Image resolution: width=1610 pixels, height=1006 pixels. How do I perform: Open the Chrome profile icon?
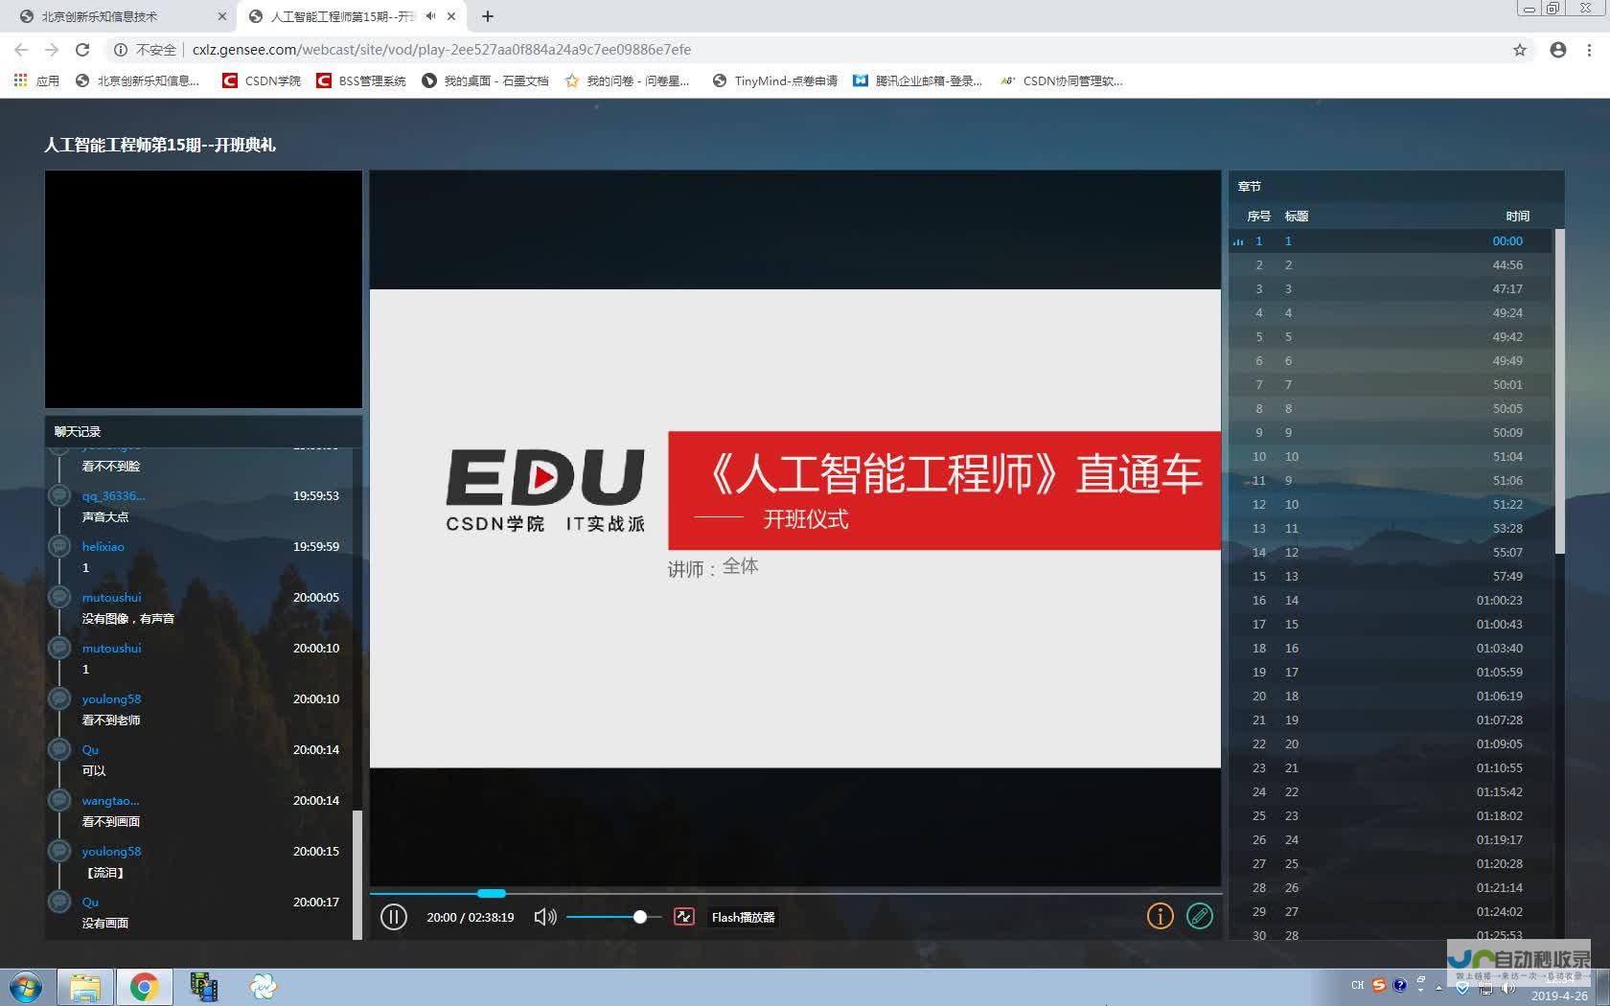pos(1558,50)
